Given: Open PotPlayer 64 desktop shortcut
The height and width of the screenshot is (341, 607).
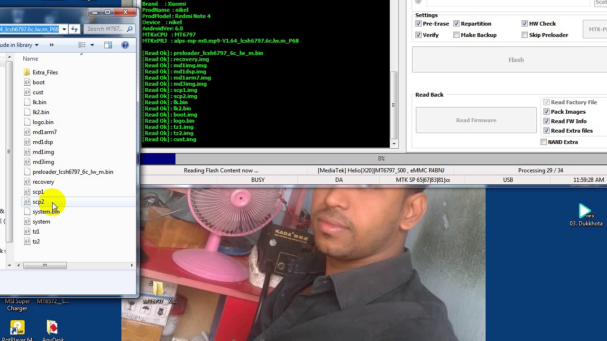Looking at the screenshot, I should (x=17, y=331).
